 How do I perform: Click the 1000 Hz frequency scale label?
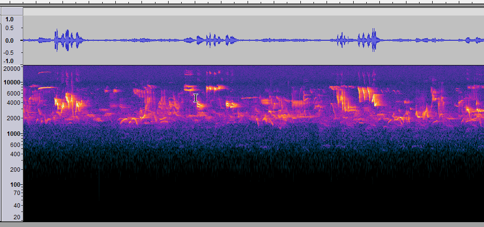[13, 134]
